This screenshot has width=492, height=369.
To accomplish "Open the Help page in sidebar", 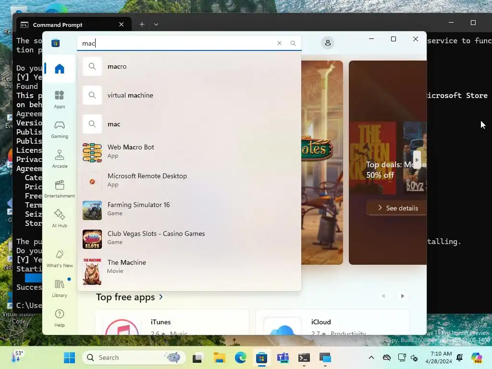I will coord(59,318).
